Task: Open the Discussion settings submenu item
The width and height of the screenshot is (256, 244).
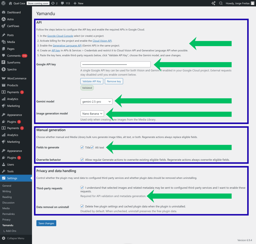Action: tap(8, 203)
